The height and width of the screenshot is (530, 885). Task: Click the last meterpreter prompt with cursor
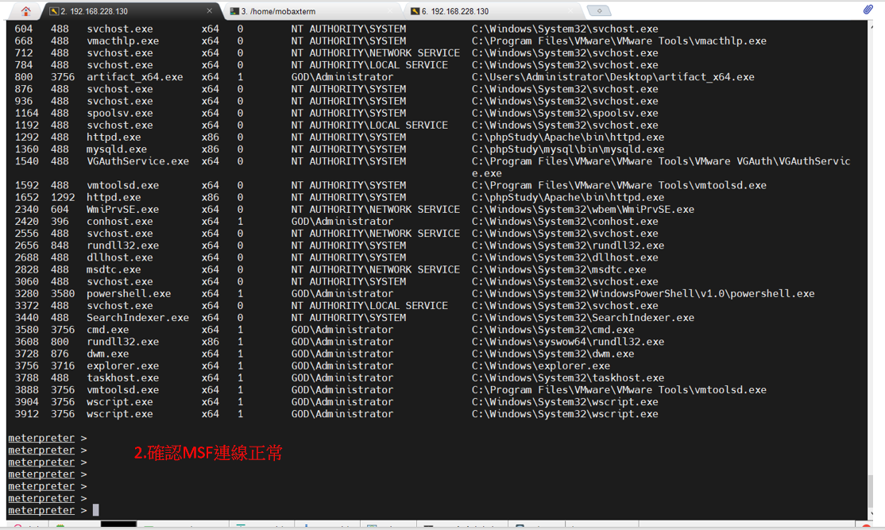(53, 510)
